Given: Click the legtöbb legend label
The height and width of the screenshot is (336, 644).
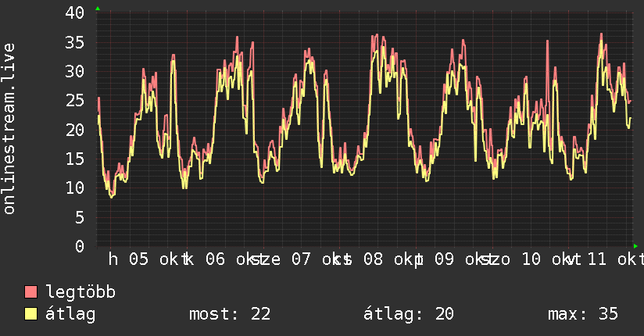Looking at the screenshot, I should coord(80,292).
